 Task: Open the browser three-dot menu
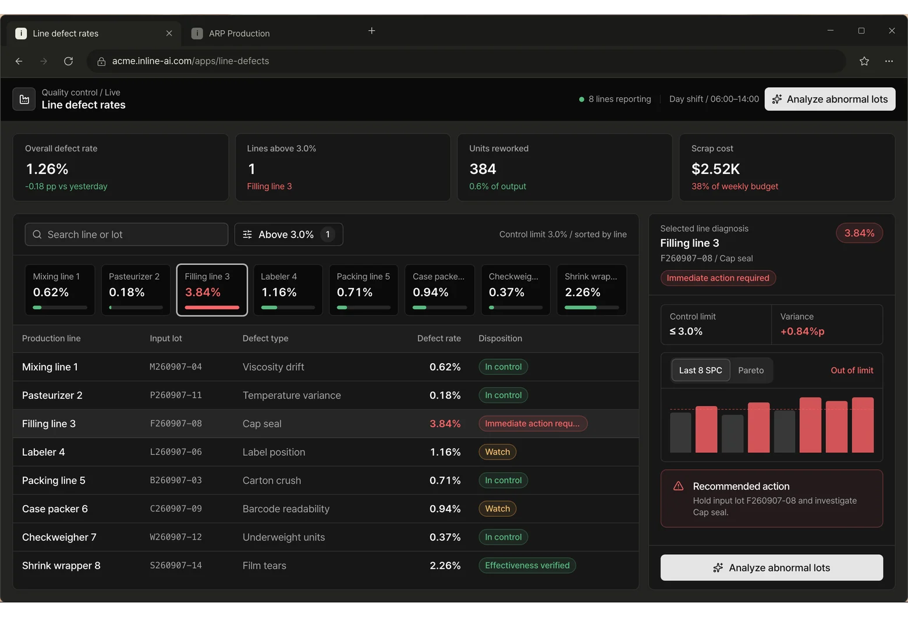(x=889, y=61)
